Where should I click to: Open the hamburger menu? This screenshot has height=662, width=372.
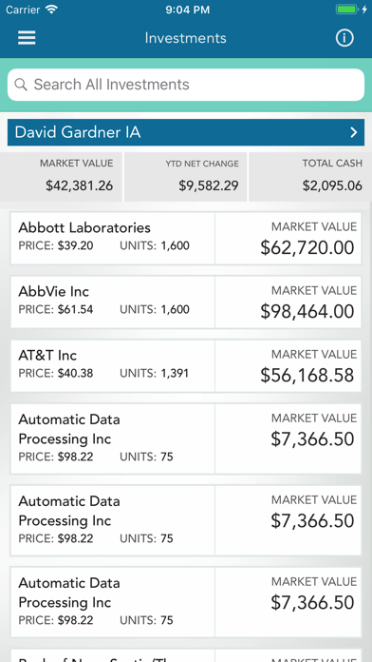coord(27,38)
